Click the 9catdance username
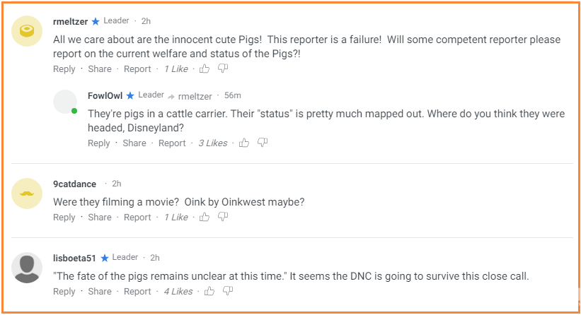Screen dimensions: 581x315 pyautogui.click(x=75, y=184)
